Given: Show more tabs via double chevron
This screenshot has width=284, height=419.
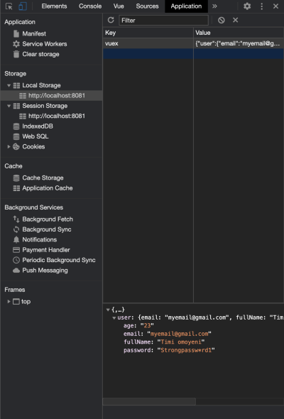Looking at the screenshot, I should (x=214, y=6).
